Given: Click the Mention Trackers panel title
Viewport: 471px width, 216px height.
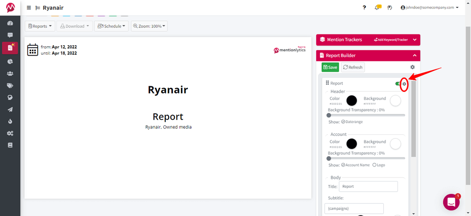Looking at the screenshot, I should 344,40.
